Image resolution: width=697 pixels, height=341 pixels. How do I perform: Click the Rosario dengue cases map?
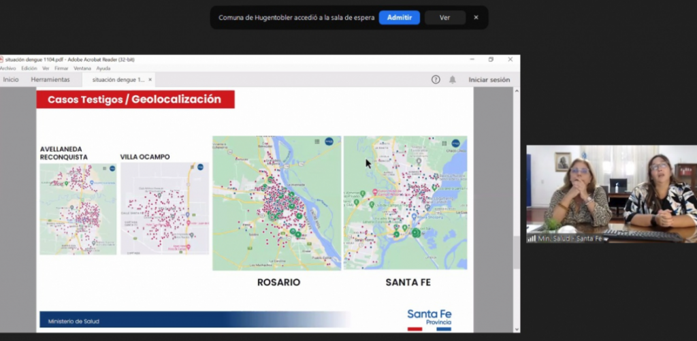[x=277, y=203]
